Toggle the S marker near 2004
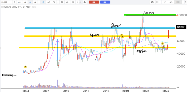 [25, 67]
